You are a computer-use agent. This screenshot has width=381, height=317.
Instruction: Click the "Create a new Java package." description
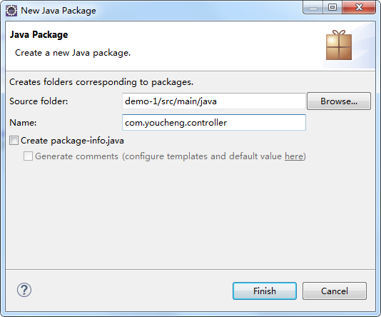pyautogui.click(x=73, y=53)
